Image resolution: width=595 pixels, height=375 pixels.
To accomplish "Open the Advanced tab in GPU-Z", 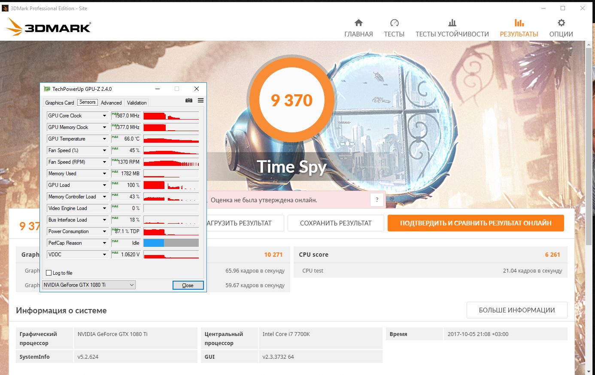I will 111,103.
